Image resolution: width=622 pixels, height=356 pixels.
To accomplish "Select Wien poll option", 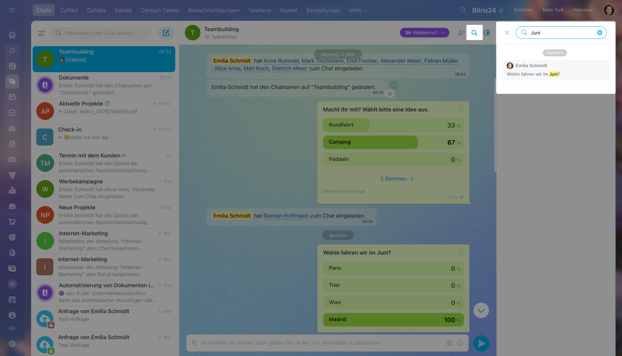I will (x=393, y=302).
